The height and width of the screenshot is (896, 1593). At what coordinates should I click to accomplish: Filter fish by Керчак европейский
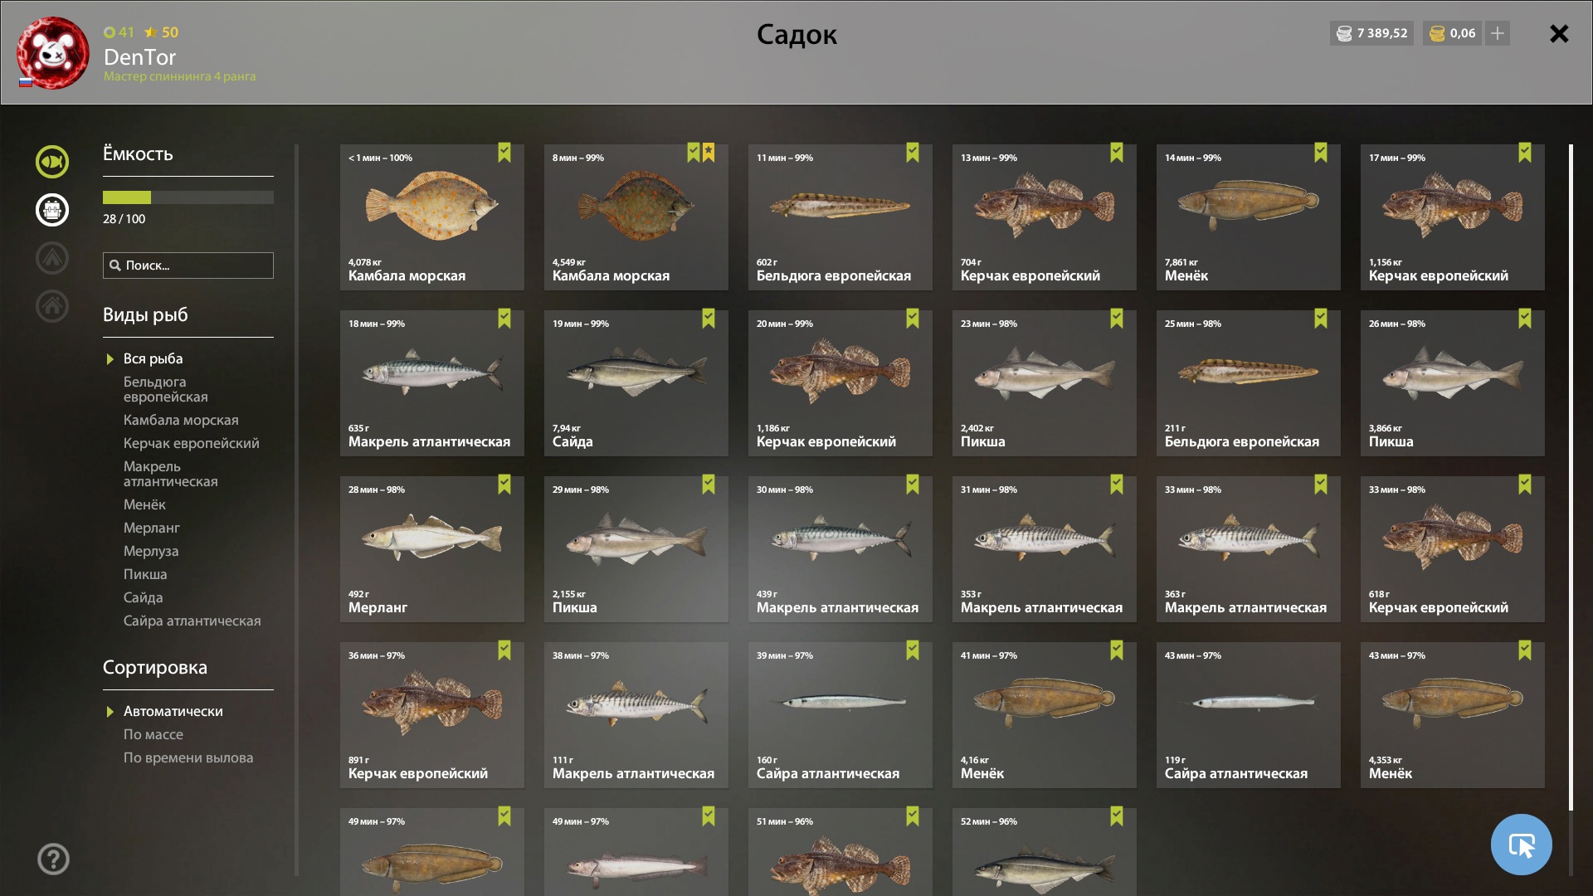[191, 443]
